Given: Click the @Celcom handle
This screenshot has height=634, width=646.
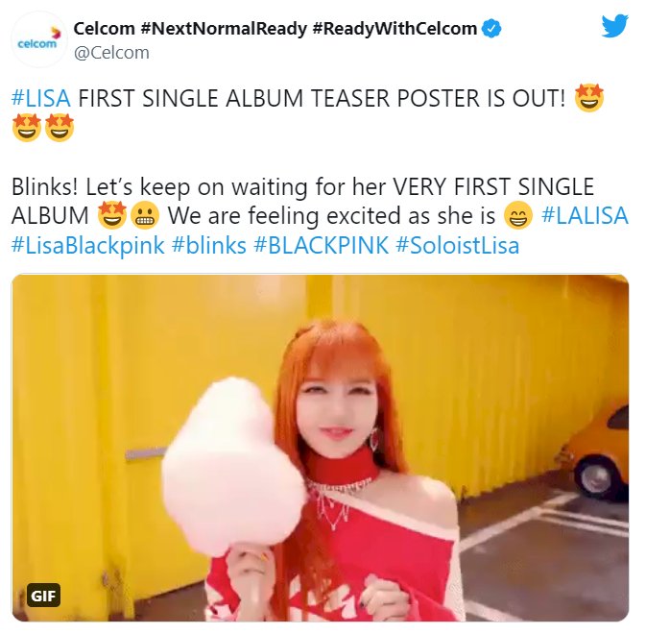Looking at the screenshot, I should click(x=111, y=53).
